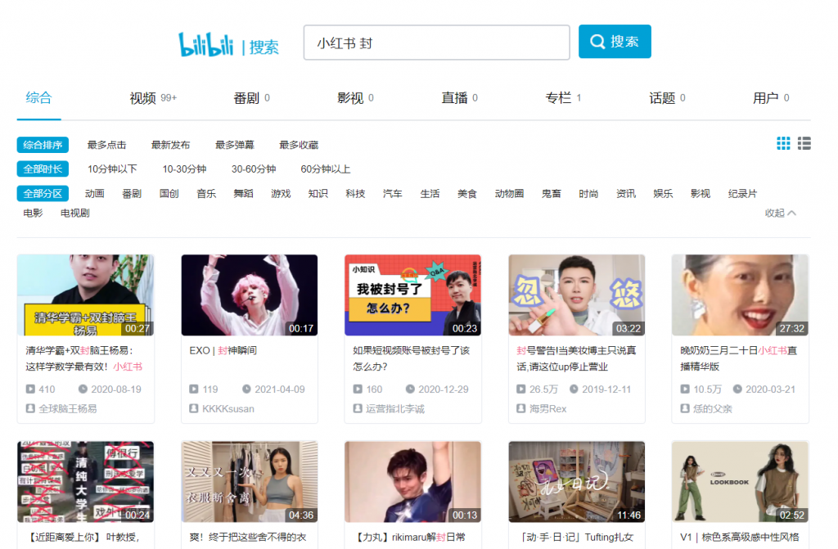Filter by 舞蹈 category
Viewport: 838px width, 549px height.
click(x=243, y=194)
